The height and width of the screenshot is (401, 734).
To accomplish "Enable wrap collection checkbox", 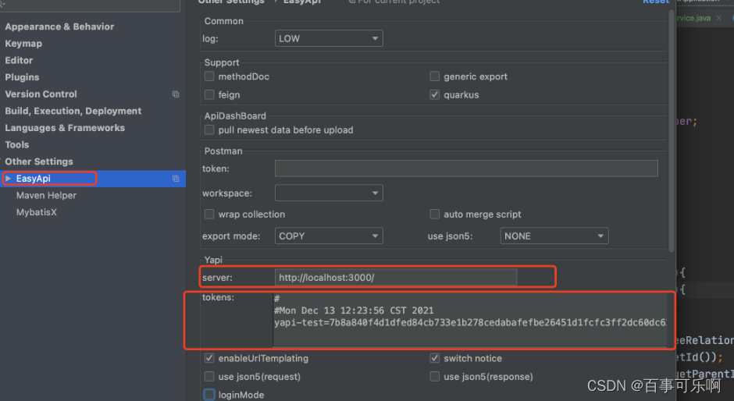I will click(209, 214).
